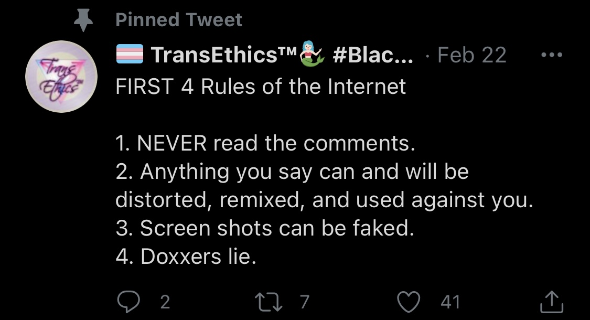Open the TransEthics profile avatar

(x=61, y=77)
